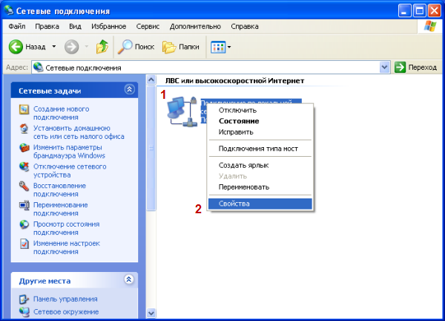The image size is (445, 321).
Task: Open the Back button history dropdown
Action: 53,47
